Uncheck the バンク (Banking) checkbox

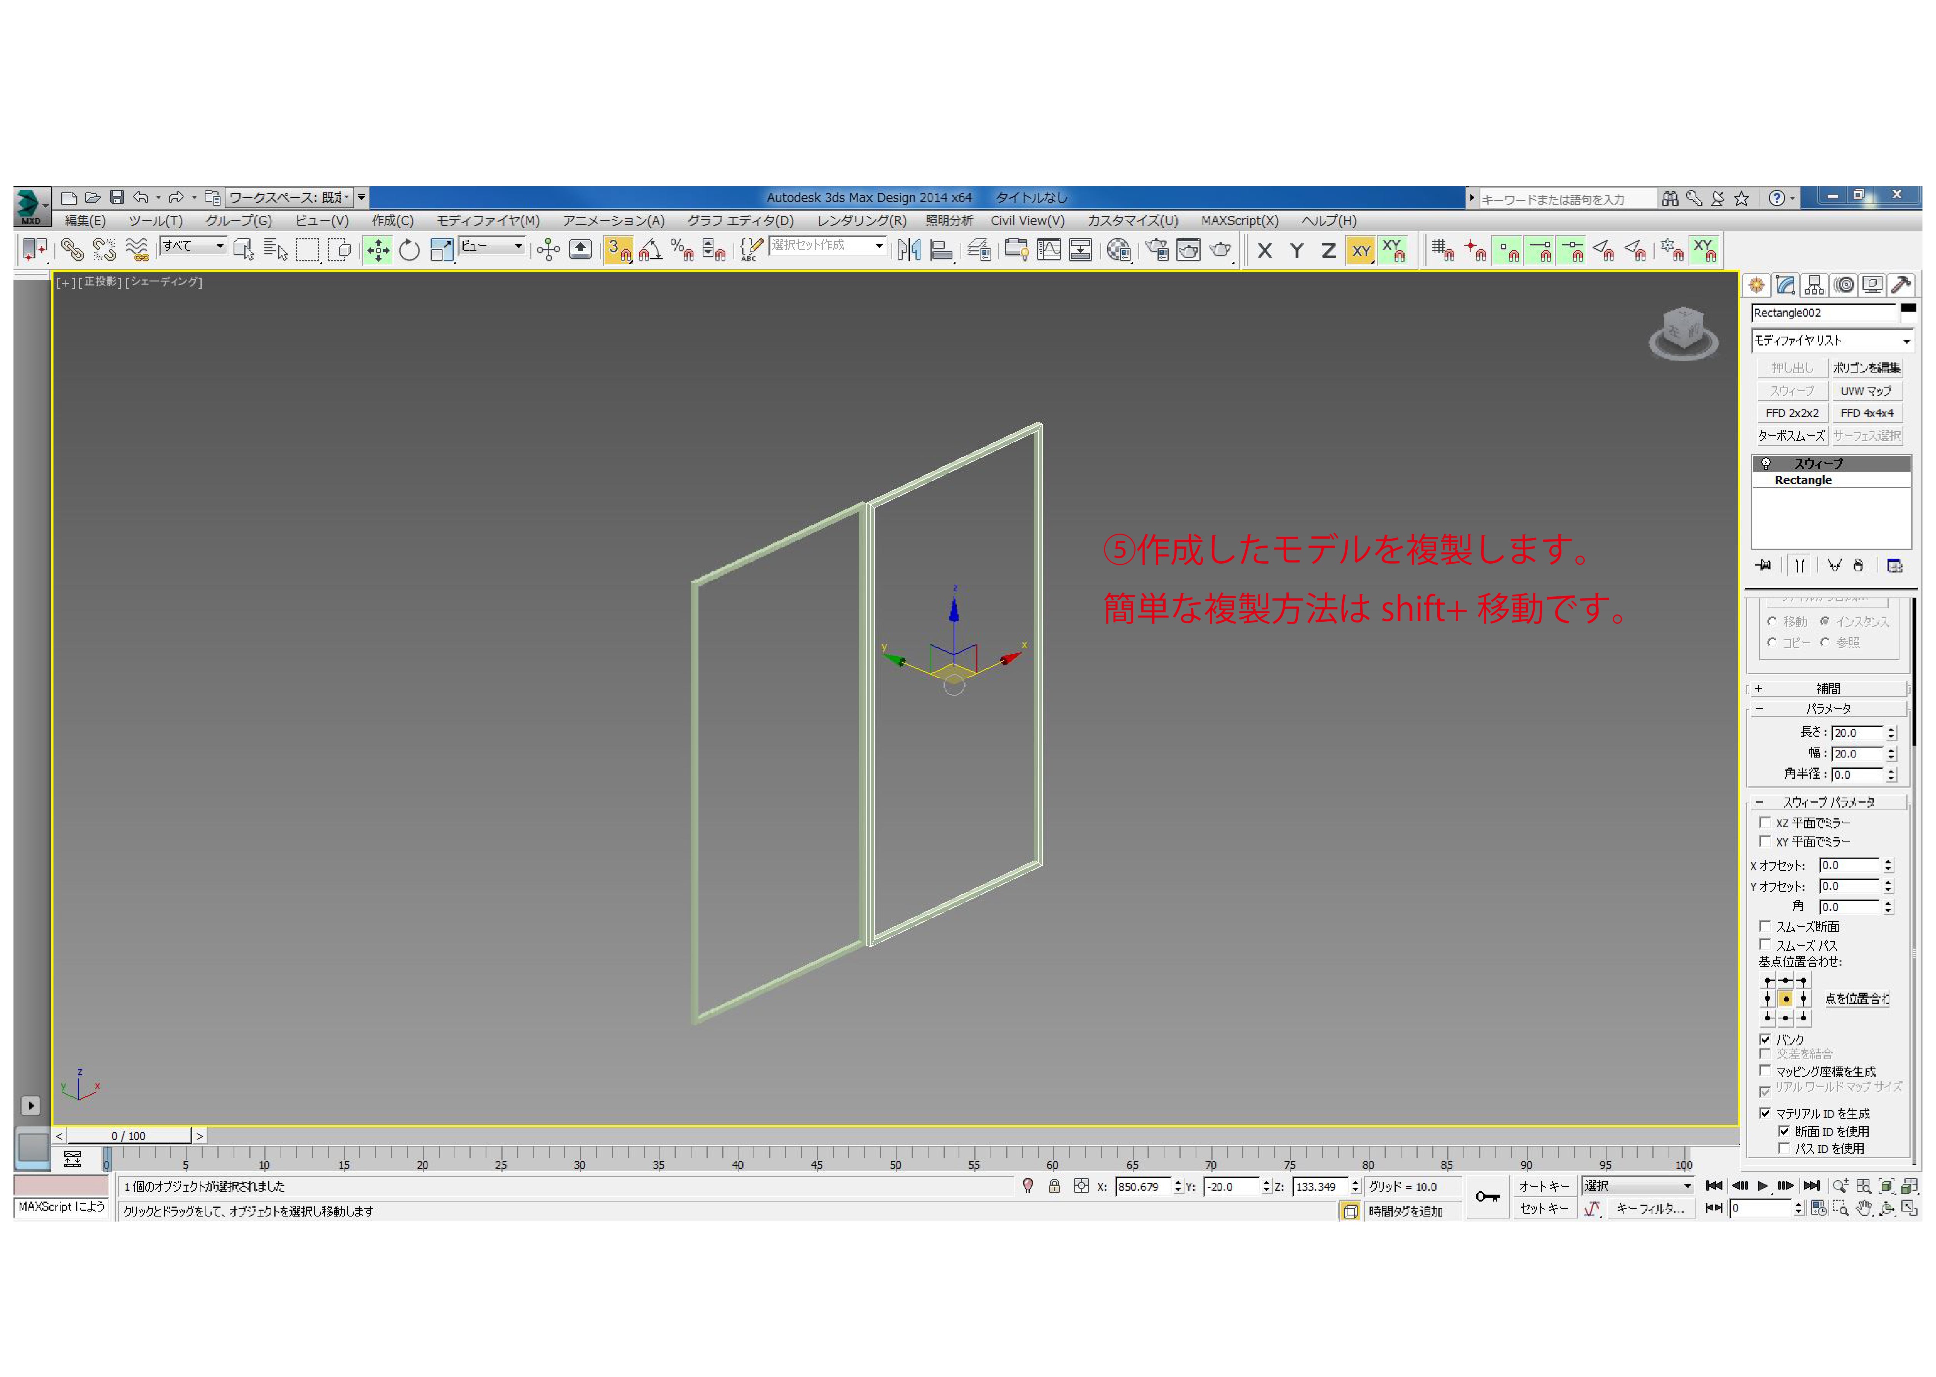tap(1765, 1039)
